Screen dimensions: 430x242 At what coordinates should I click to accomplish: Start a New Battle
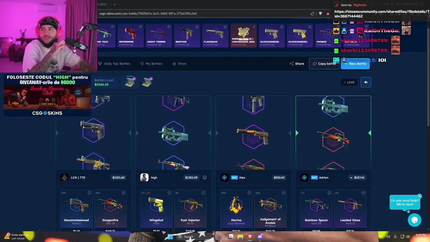pos(355,64)
